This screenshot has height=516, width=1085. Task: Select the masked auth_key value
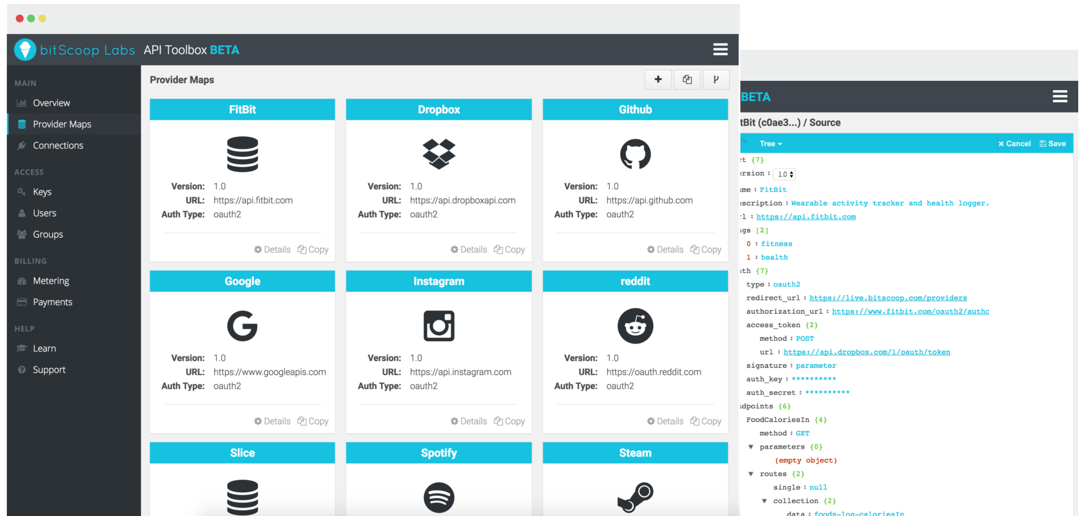814,379
